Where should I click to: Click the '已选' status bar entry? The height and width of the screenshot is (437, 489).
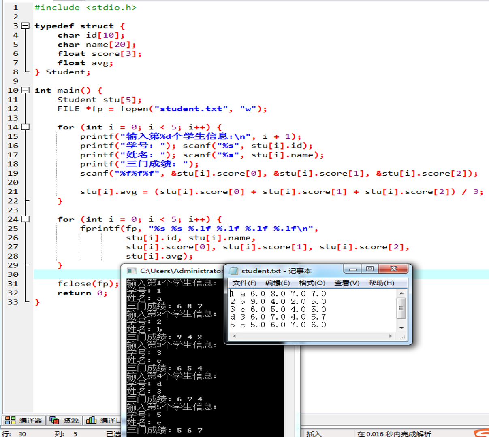coord(113,434)
